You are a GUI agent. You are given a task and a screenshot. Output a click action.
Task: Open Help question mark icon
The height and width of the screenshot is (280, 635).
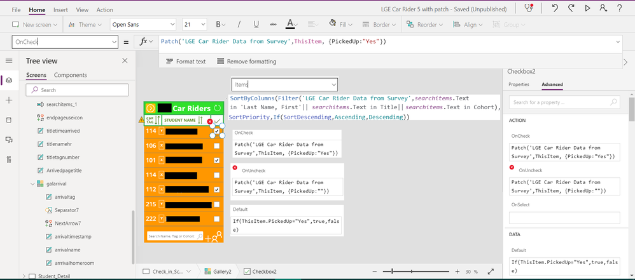click(x=620, y=8)
